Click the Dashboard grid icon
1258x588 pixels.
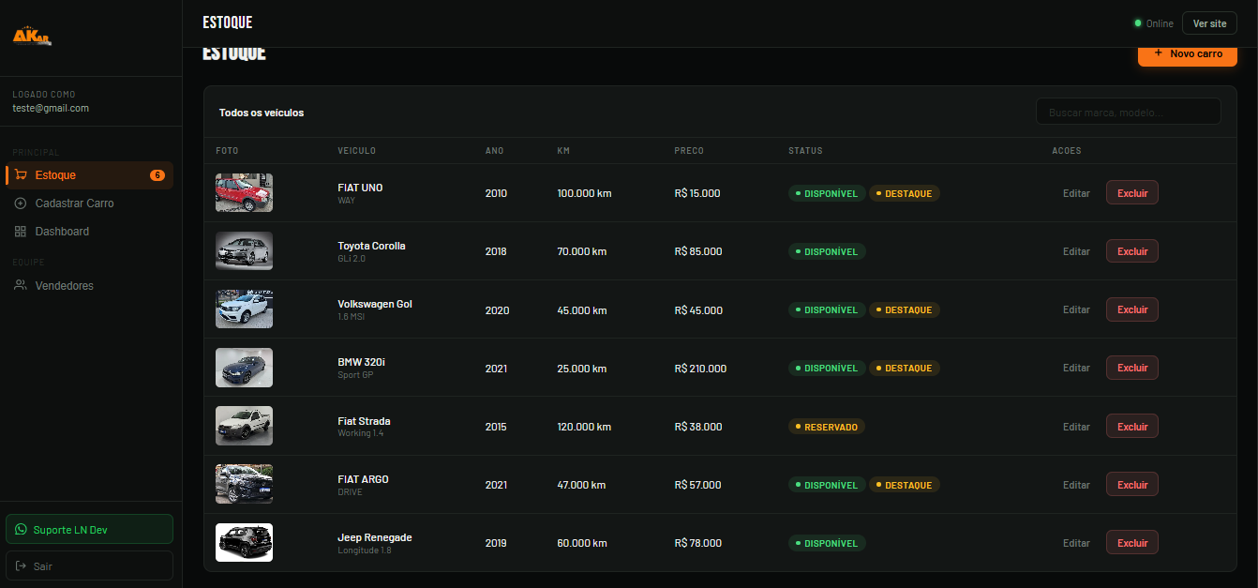coord(21,232)
